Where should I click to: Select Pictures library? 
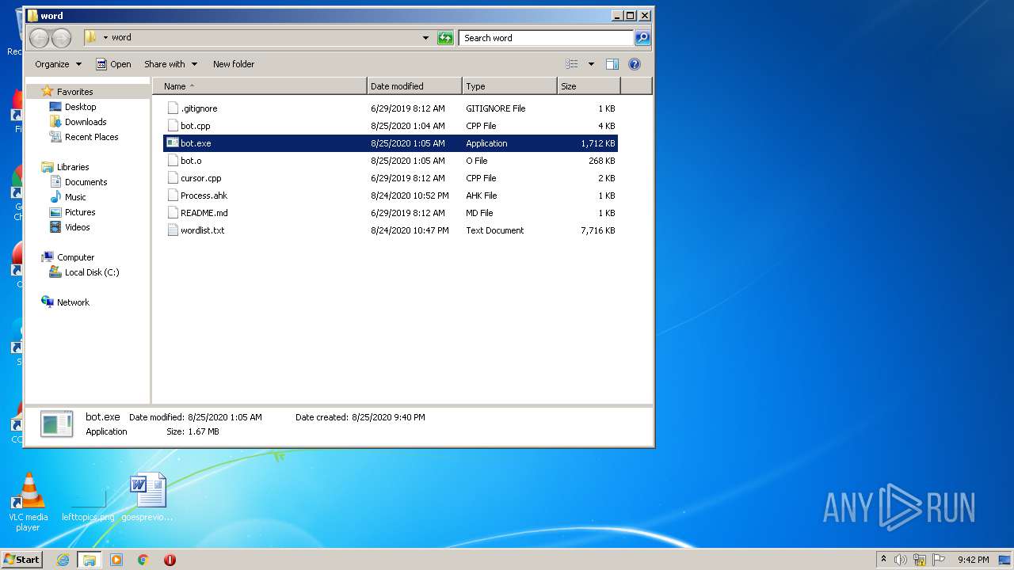tap(80, 212)
